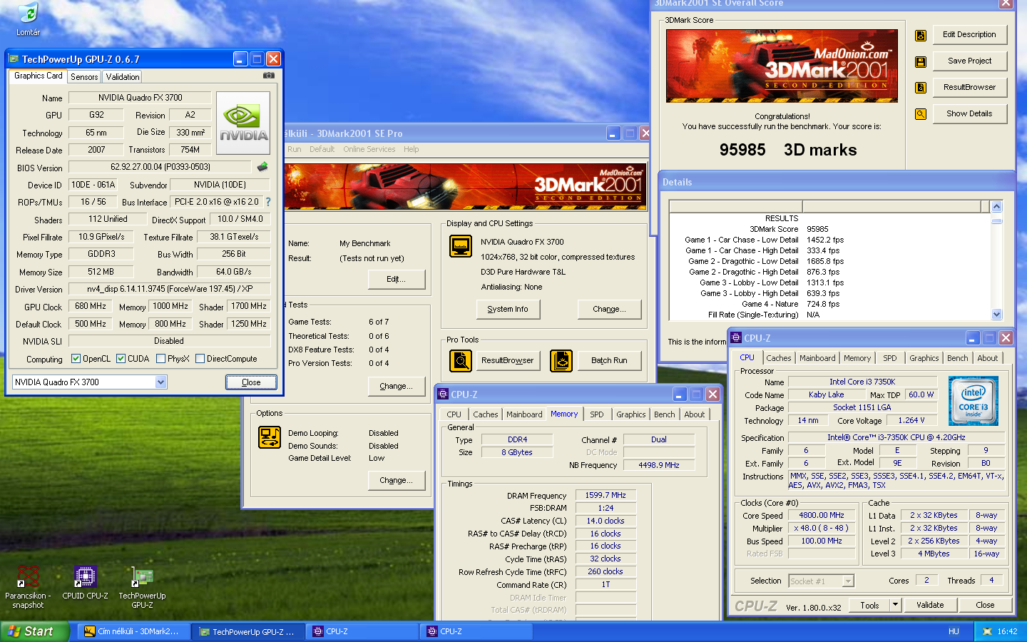Viewport: 1027px width, 642px height.
Task: Click HU language indicator in taskbar
Action: click(954, 631)
